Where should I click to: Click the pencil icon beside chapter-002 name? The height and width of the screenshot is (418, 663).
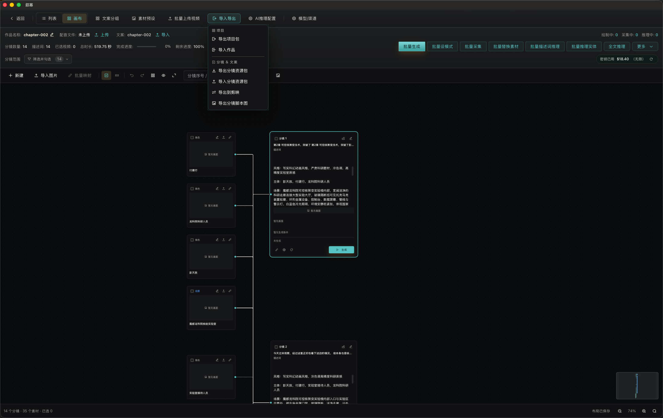[x=52, y=35]
